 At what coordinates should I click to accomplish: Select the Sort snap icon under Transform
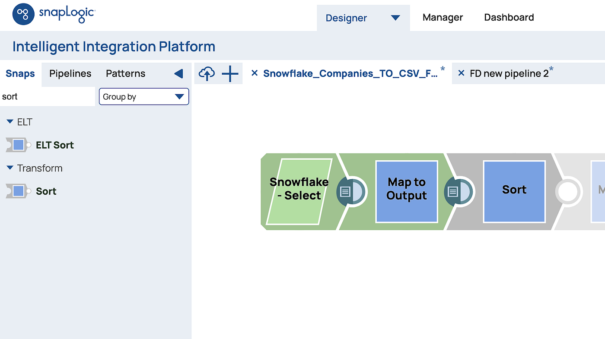pos(17,191)
